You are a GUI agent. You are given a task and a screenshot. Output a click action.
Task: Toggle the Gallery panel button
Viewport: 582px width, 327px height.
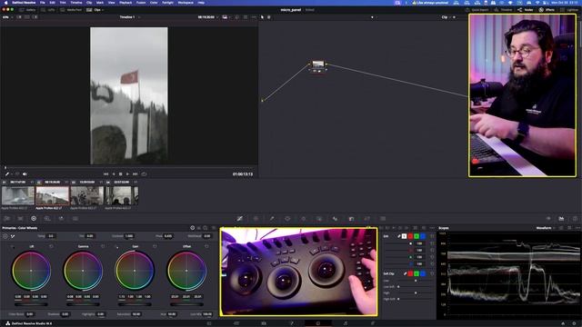tap(27, 10)
